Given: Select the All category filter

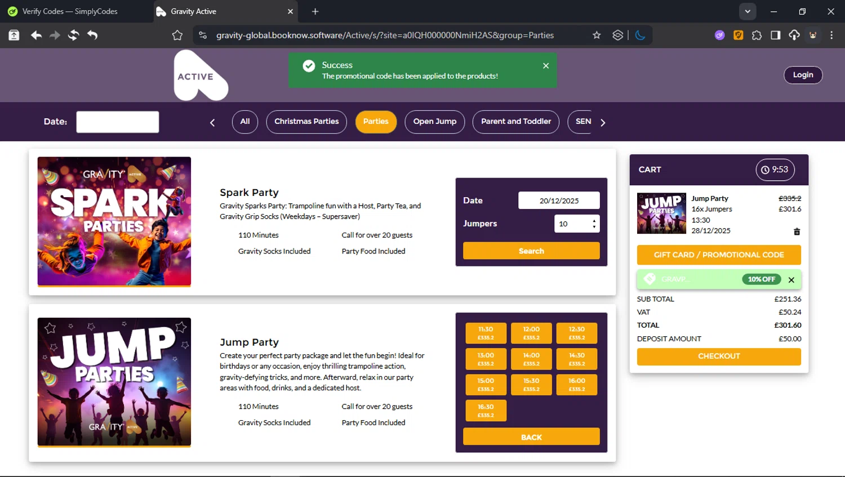Looking at the screenshot, I should pos(245,122).
